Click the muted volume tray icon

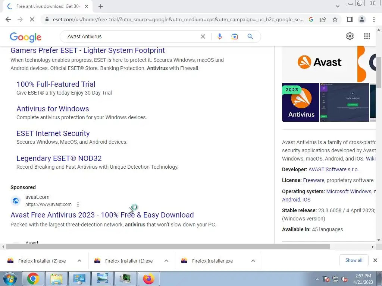(x=344, y=279)
